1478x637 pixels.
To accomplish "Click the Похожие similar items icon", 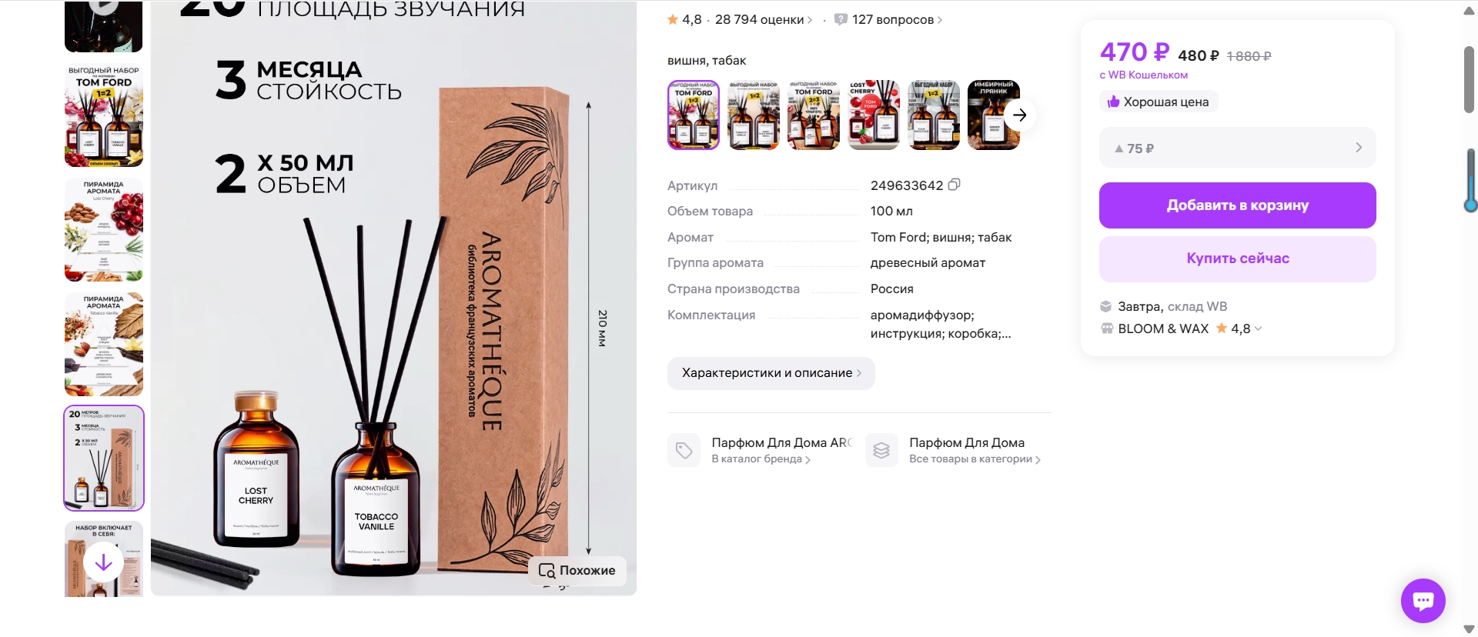I will pos(547,570).
